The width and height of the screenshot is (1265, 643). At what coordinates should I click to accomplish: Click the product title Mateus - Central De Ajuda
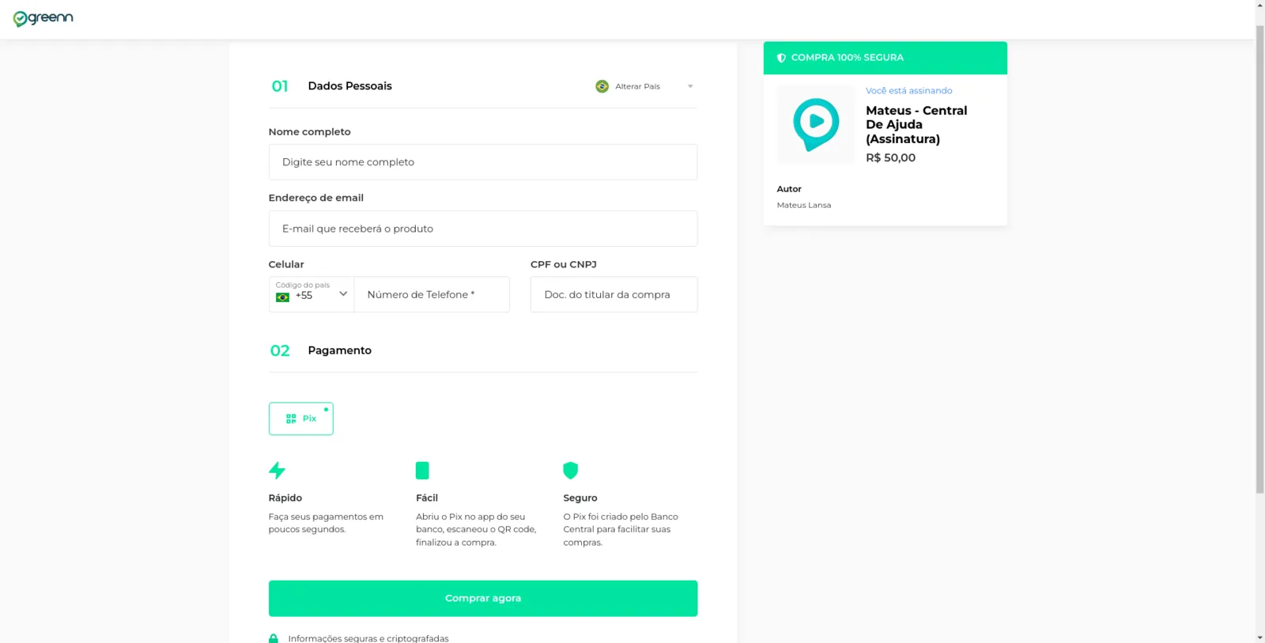pyautogui.click(x=916, y=125)
